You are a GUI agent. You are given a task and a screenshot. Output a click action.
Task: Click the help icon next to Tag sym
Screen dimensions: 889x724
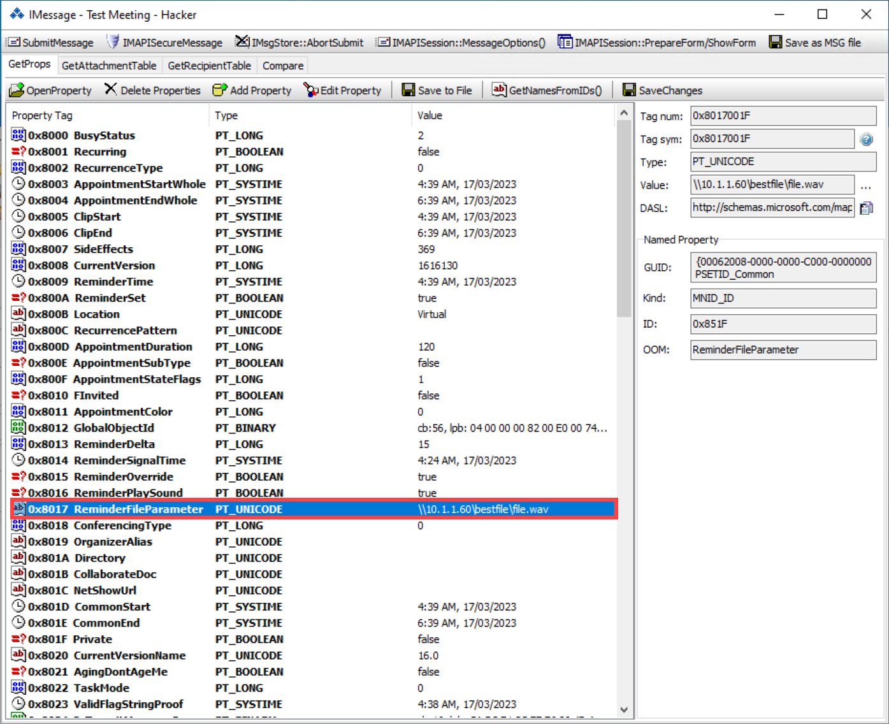(866, 140)
